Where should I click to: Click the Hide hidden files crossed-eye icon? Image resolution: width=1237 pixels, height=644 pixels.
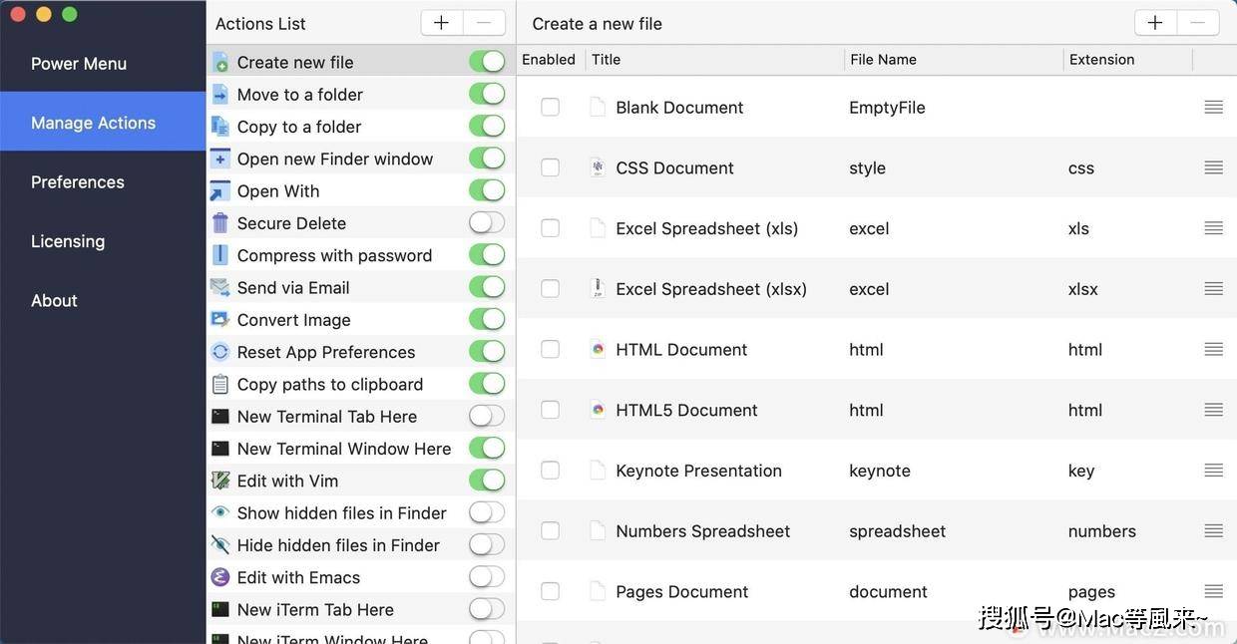click(x=220, y=545)
